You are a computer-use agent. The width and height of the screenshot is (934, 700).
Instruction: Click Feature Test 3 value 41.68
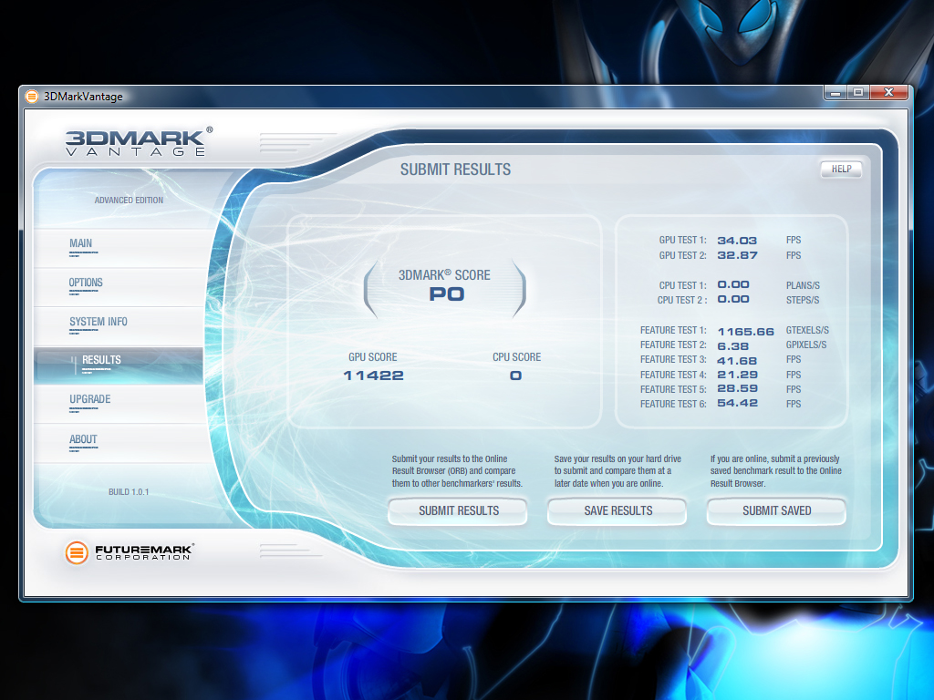coord(737,361)
